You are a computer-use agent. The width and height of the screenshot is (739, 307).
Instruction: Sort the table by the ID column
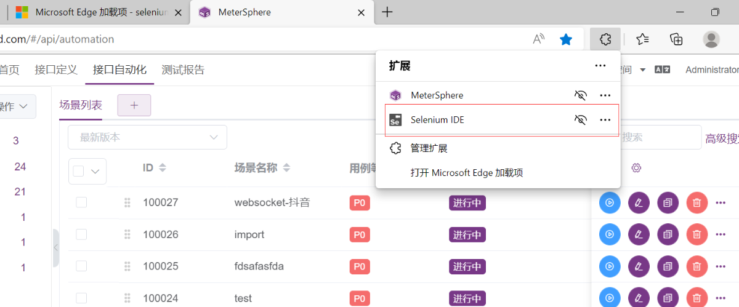(x=163, y=167)
